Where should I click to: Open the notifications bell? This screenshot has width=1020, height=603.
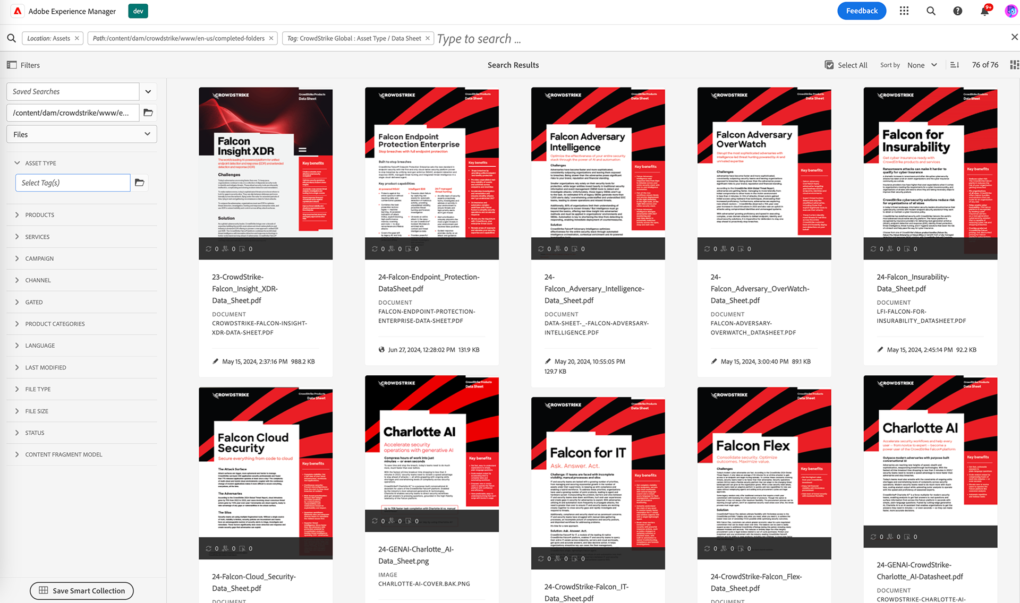coord(984,11)
